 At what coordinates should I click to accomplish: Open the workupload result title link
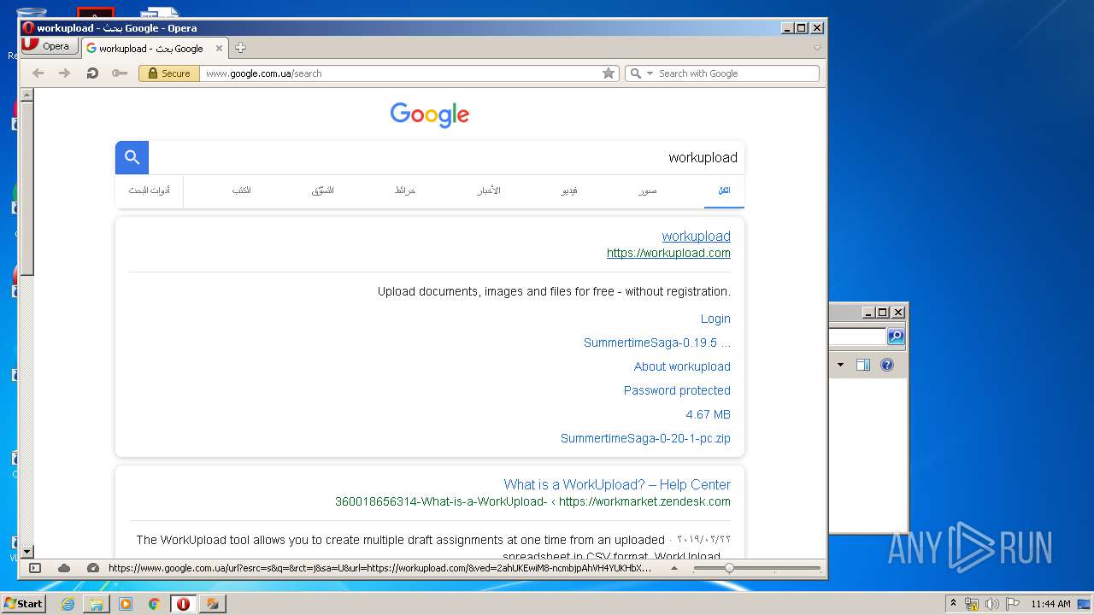pos(696,236)
